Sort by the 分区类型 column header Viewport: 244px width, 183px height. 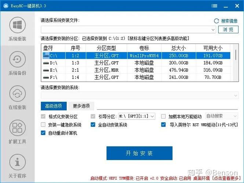(x=106, y=48)
